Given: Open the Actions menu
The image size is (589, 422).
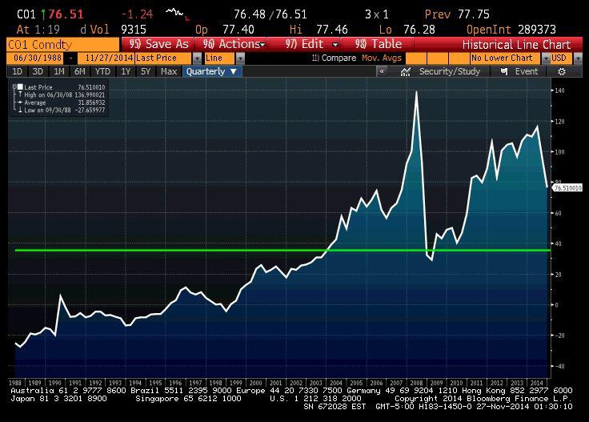Looking at the screenshot, I should [x=233, y=44].
